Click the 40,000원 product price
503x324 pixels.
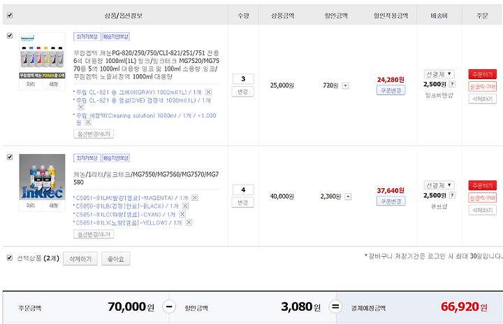click(x=282, y=196)
